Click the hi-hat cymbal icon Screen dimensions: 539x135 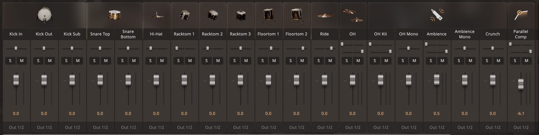(156, 15)
